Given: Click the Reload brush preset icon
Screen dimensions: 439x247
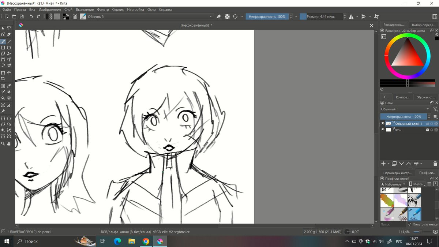Looking at the screenshot, I should pos(235,16).
